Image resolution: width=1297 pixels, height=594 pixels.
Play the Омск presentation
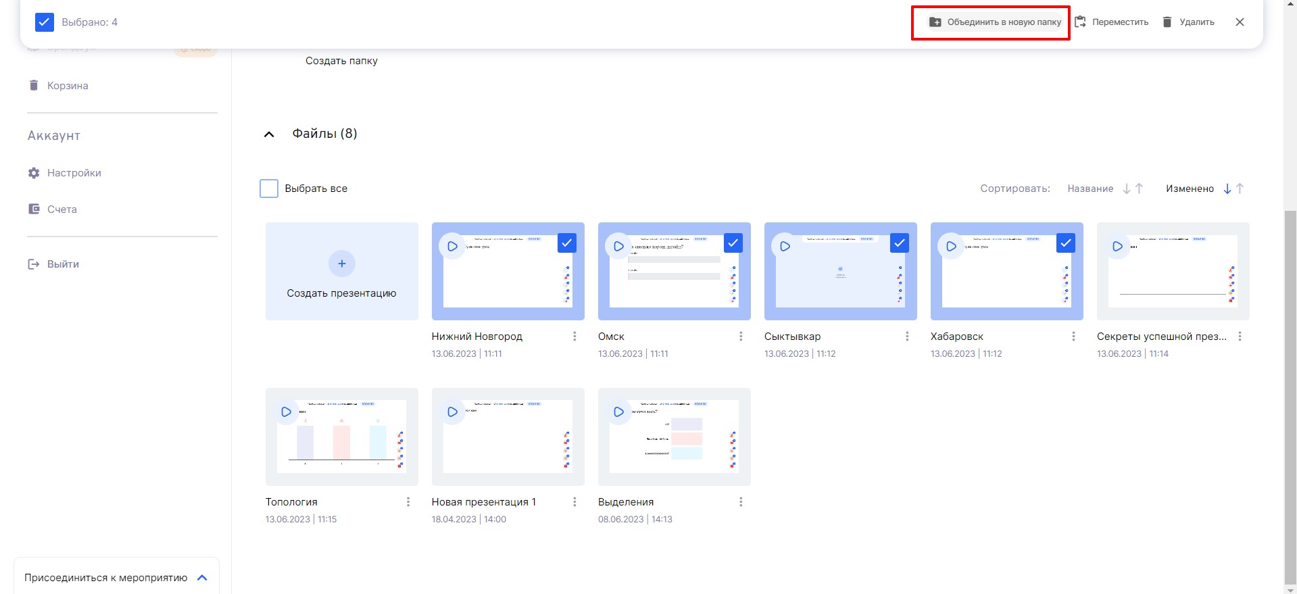(619, 247)
